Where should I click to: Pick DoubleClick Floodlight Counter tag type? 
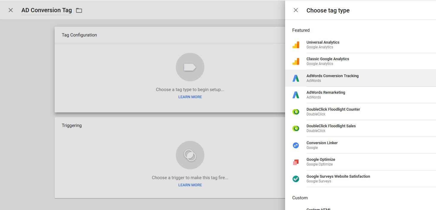[361, 112]
